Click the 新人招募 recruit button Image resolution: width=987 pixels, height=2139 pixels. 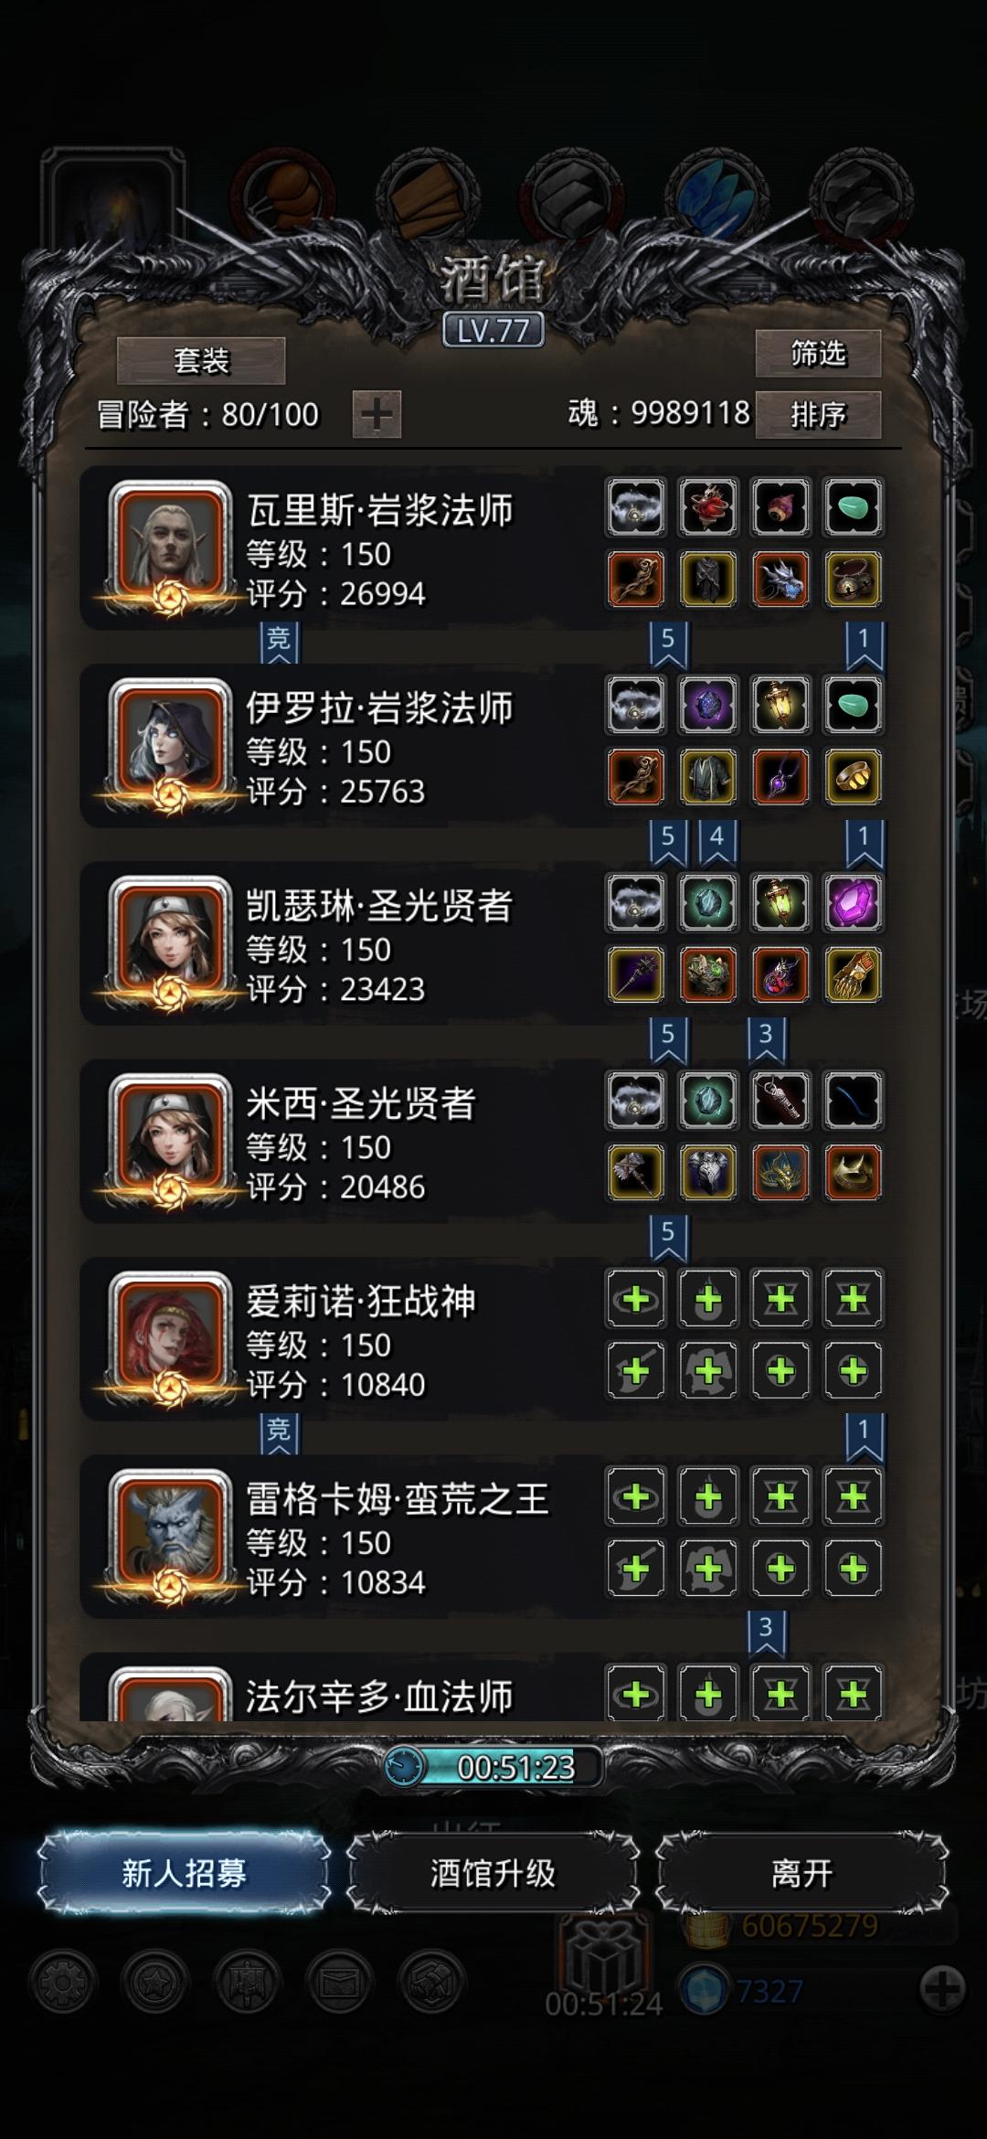tap(184, 1873)
